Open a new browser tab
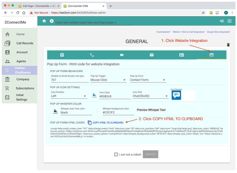 tap(111, 6)
